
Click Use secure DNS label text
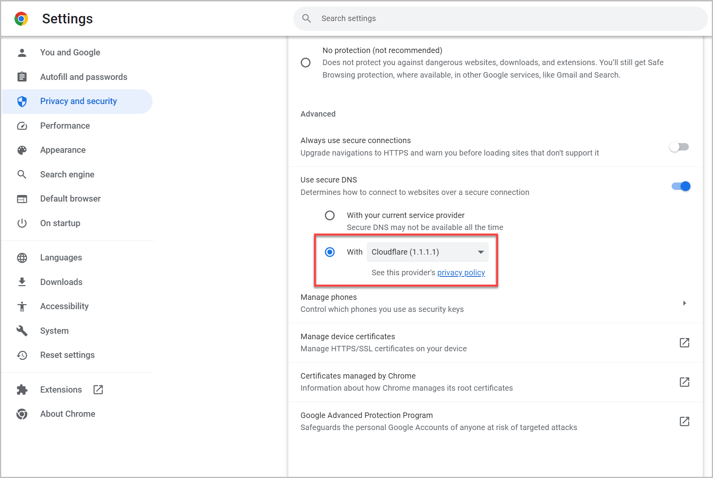pos(329,180)
